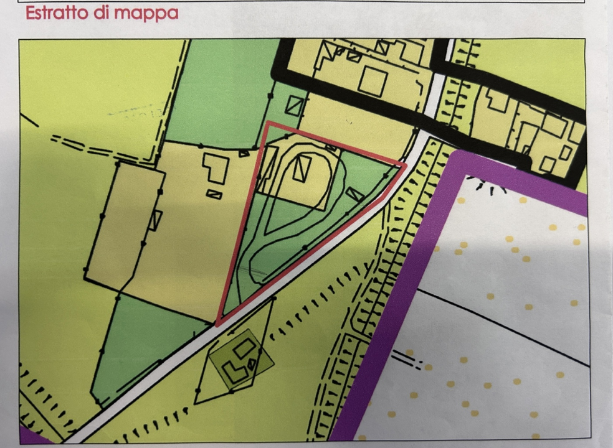Viewport: 613px width, 448px height.
Task: Click the small hatched square above the red parcel
Action: click(295, 105)
